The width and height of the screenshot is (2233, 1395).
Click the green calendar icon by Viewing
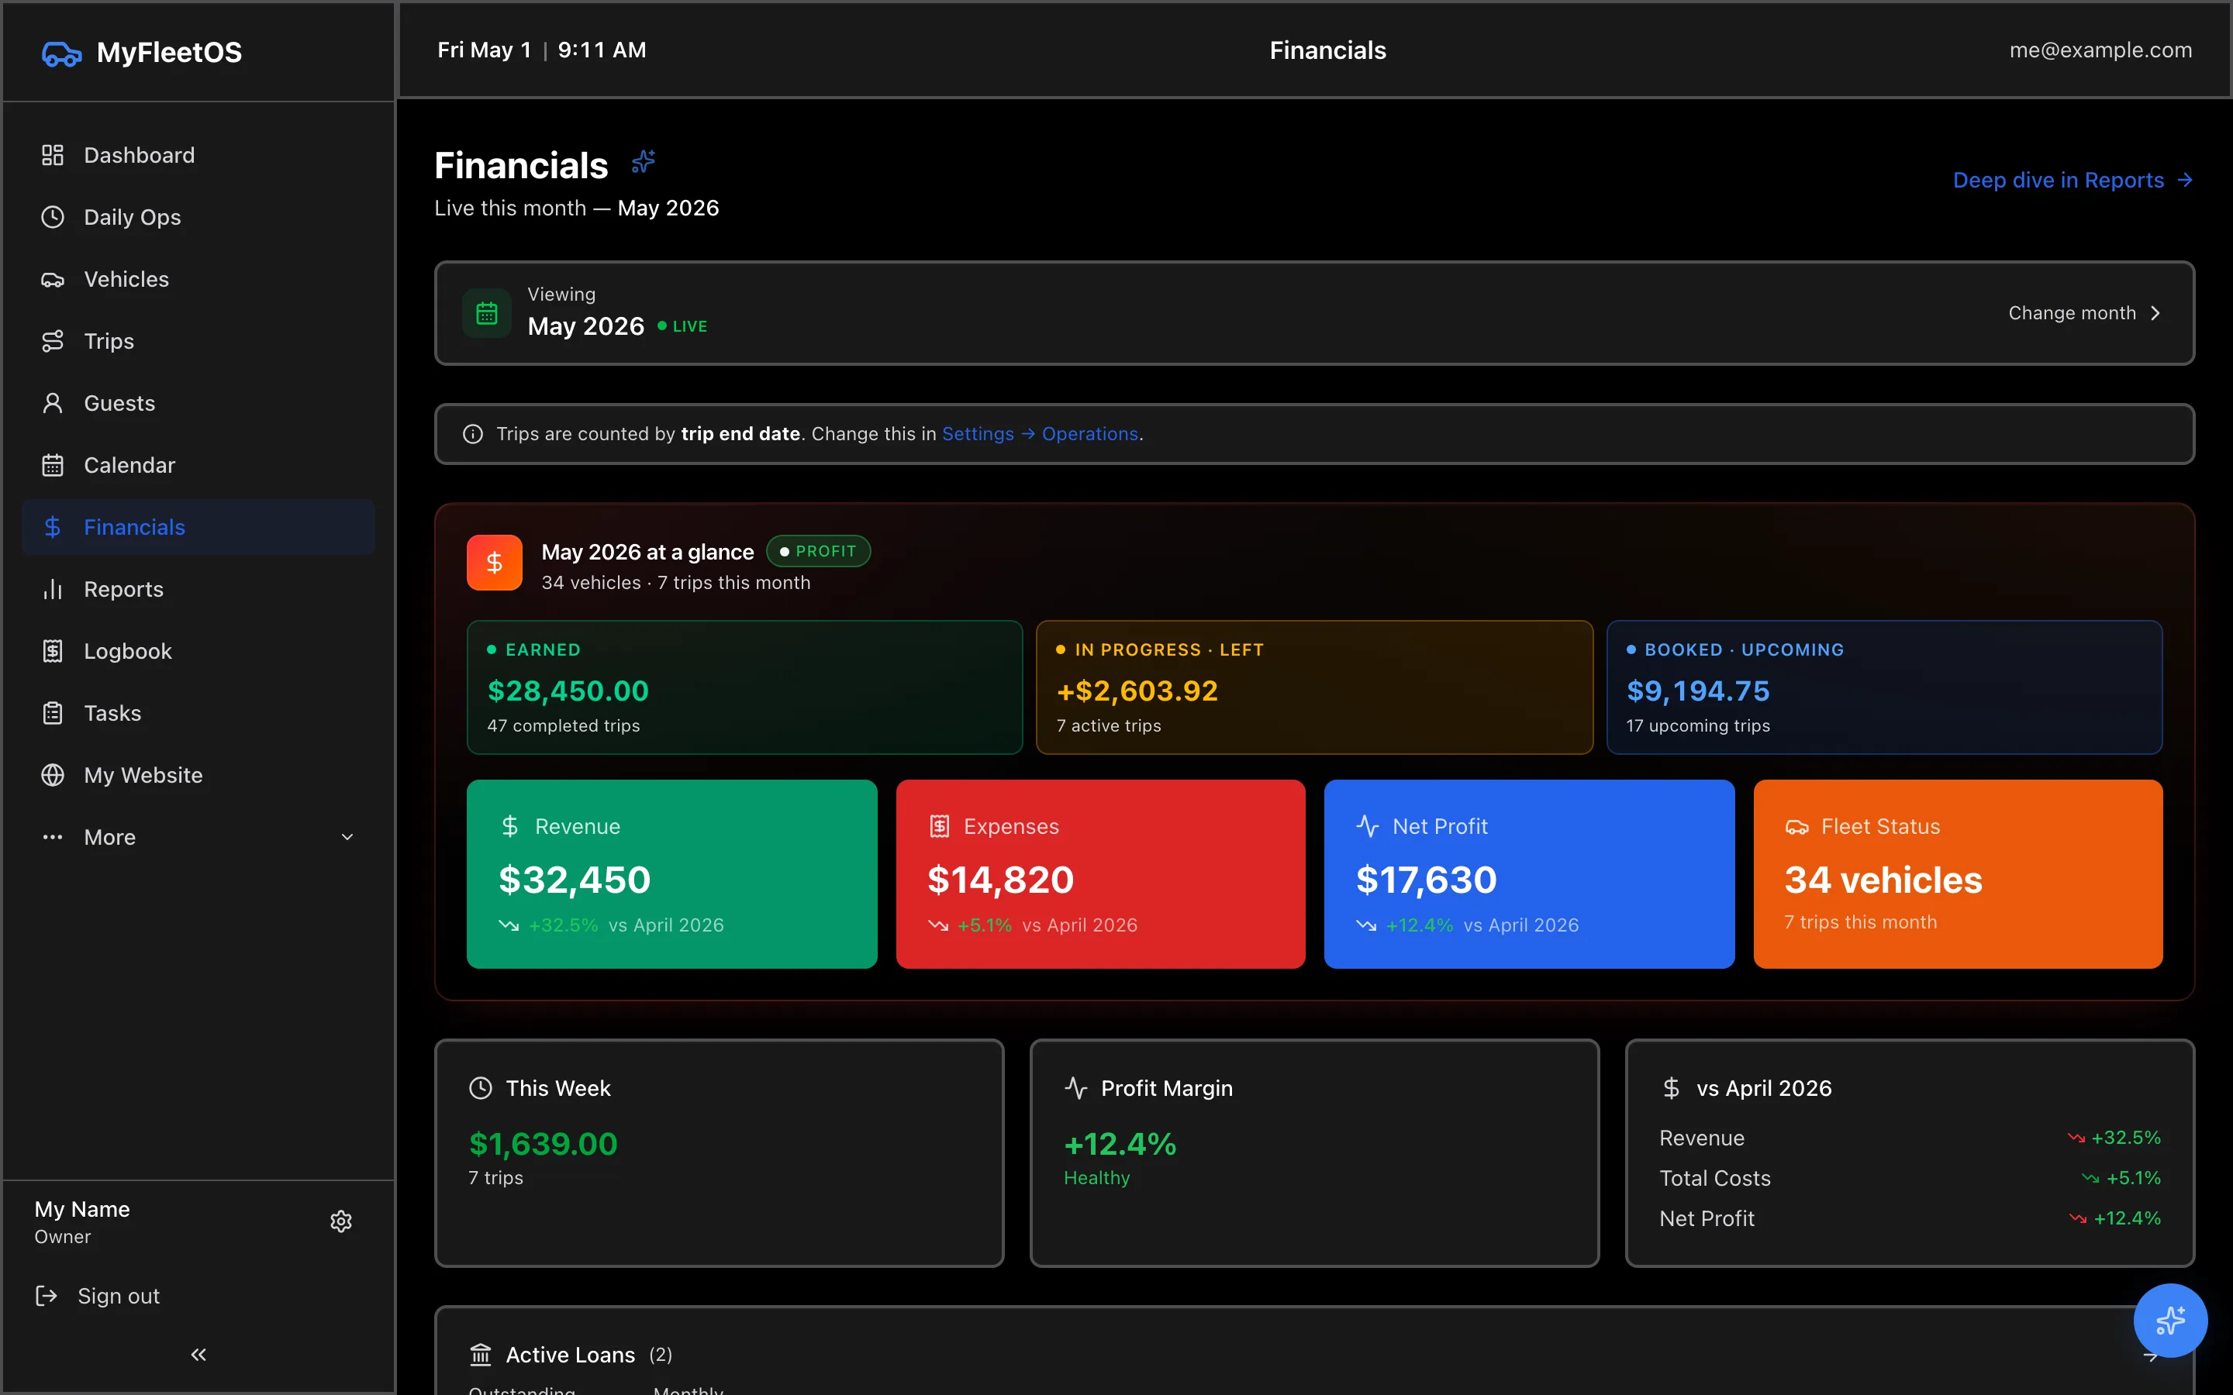pyautogui.click(x=487, y=314)
